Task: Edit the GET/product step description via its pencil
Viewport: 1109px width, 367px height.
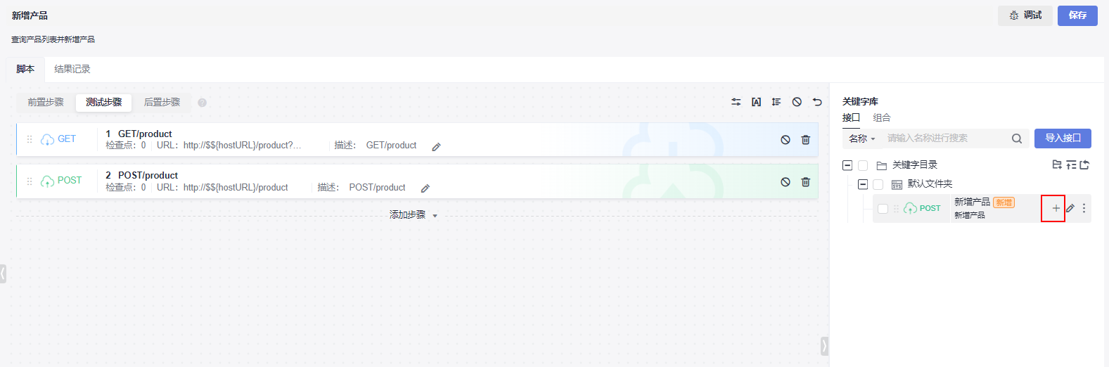Action: pyautogui.click(x=436, y=147)
